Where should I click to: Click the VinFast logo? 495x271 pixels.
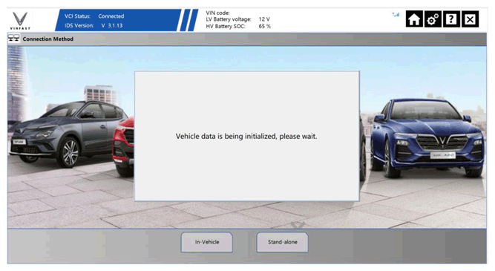[x=20, y=21]
